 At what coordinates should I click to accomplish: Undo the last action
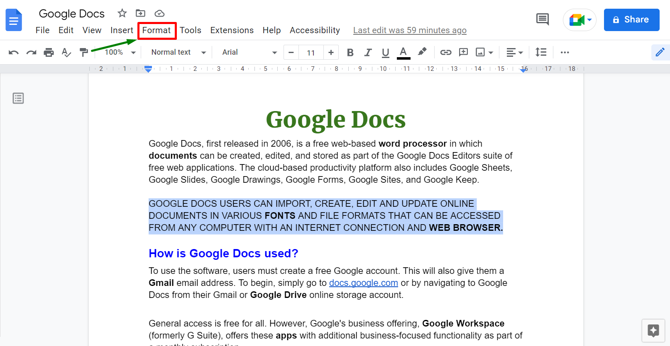pyautogui.click(x=14, y=52)
